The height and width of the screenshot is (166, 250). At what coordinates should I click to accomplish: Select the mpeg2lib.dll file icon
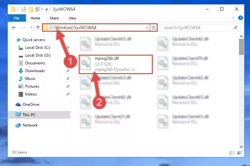86,63
